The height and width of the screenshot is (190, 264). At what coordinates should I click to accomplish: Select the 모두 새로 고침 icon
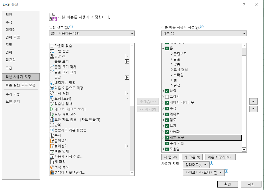tap(52, 114)
